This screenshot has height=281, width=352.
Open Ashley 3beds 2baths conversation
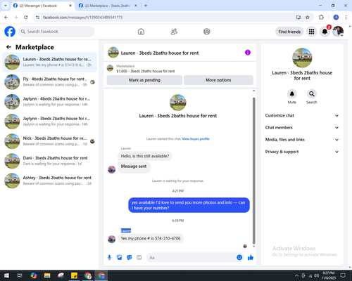point(49,181)
